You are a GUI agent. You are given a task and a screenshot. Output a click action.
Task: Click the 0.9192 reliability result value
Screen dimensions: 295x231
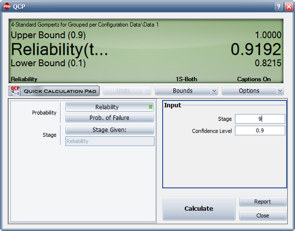click(x=256, y=49)
